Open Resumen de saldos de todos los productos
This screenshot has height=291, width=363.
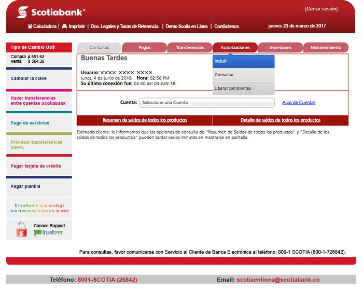coord(145,120)
